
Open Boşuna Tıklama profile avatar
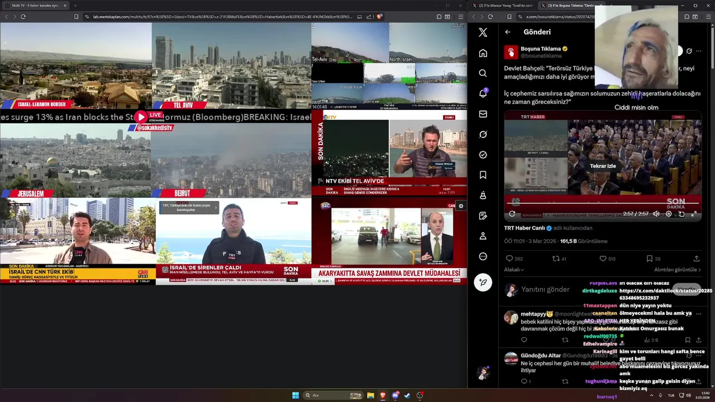[x=511, y=52]
